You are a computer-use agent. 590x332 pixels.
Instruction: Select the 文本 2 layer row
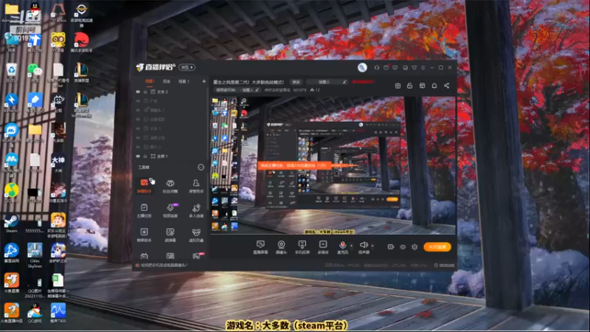pos(170,91)
